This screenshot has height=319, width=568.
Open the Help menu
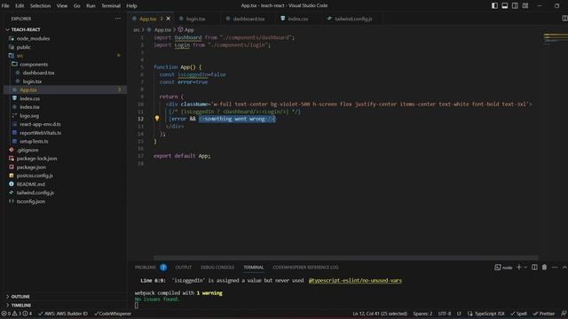131,6
